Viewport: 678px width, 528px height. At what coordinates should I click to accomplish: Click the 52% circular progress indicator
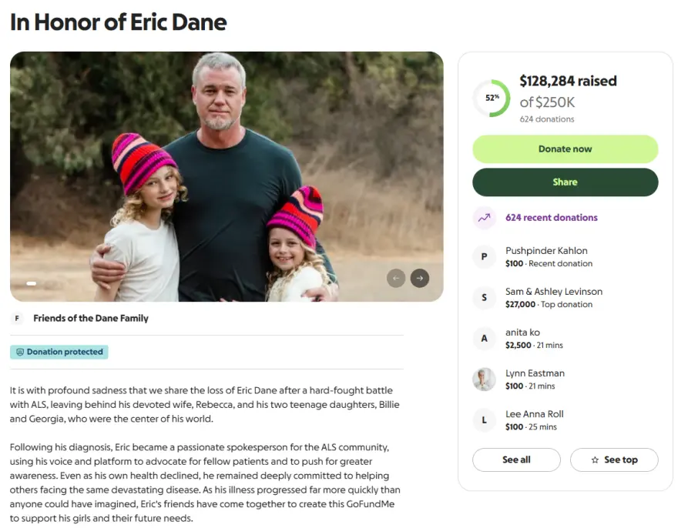[492, 99]
